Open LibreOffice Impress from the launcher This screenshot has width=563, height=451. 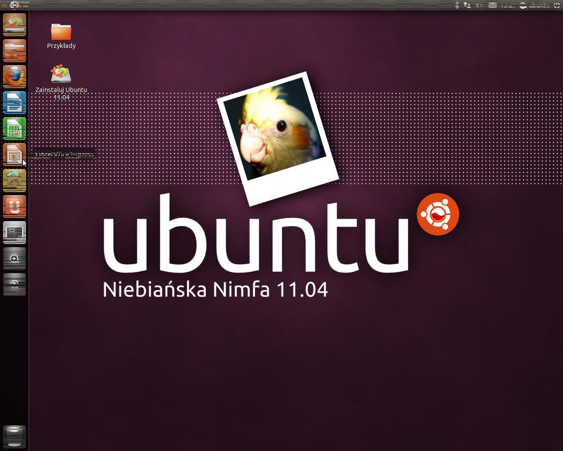point(15,155)
